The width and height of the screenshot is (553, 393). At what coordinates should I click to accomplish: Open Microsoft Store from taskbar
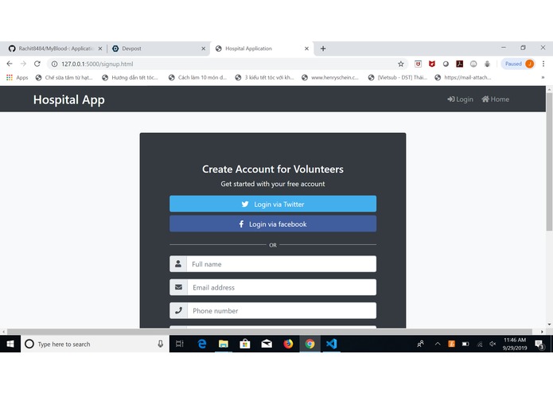(x=245, y=344)
